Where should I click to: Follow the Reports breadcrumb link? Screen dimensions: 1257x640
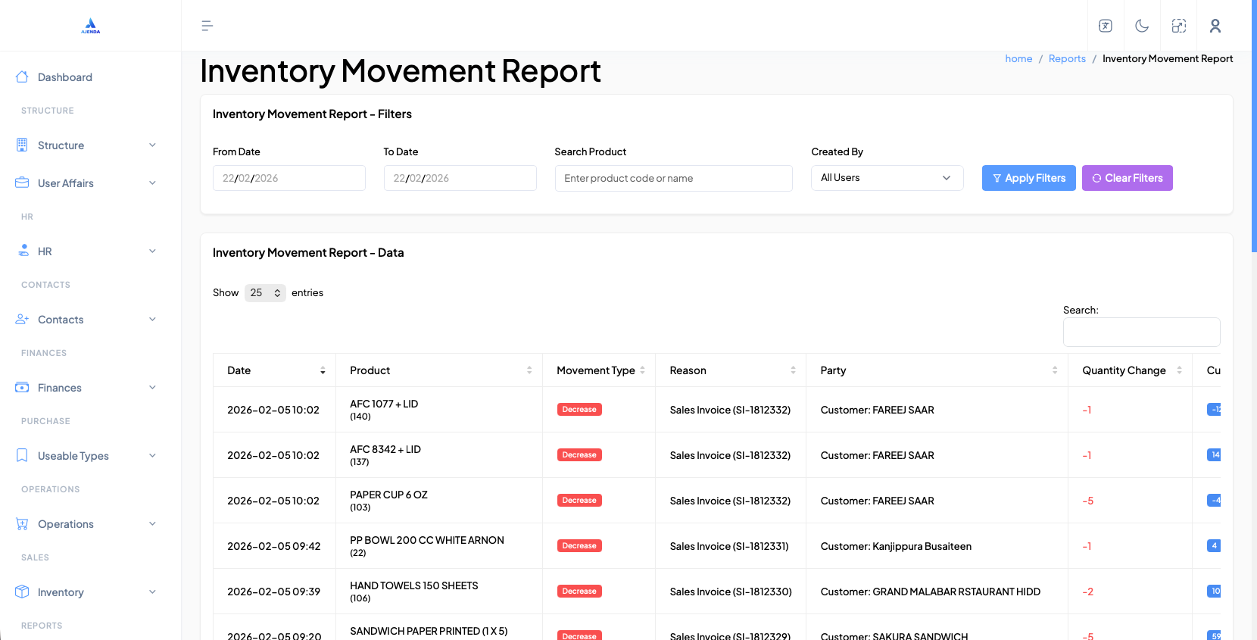[1066, 59]
